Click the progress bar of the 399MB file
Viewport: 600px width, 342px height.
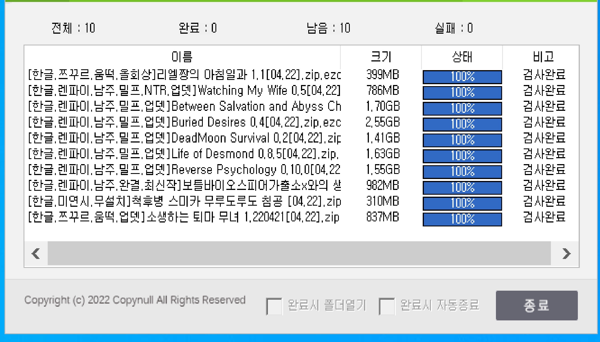tap(462, 77)
